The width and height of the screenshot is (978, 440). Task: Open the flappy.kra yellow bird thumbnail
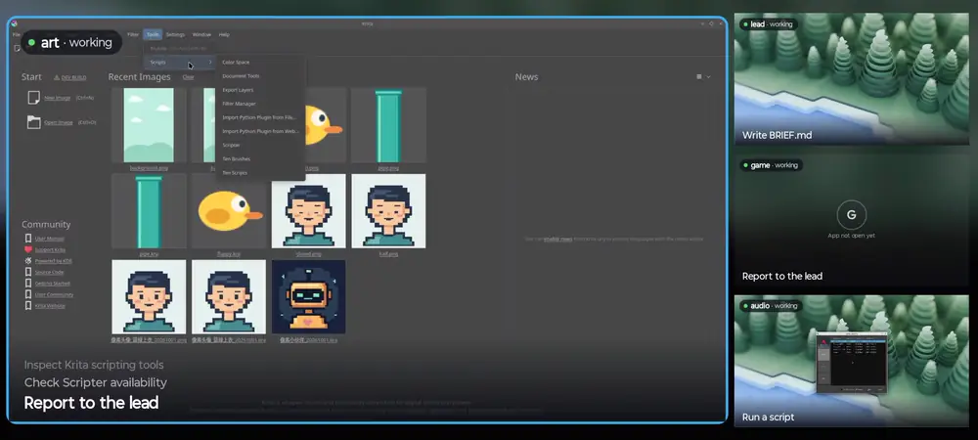pyautogui.click(x=228, y=211)
